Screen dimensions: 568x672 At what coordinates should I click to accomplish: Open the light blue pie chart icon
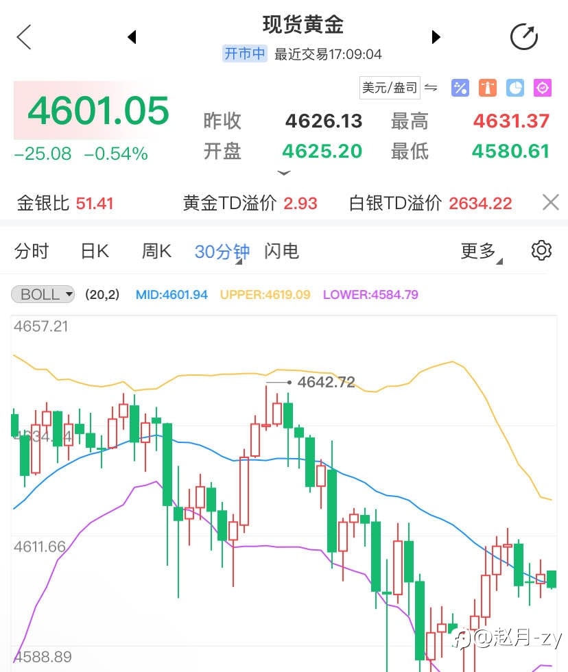[x=514, y=88]
